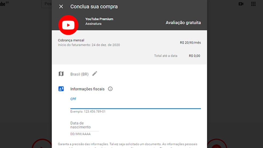
Task: Click the YouTube Premium Assinatura title
Action: [x=99, y=21]
